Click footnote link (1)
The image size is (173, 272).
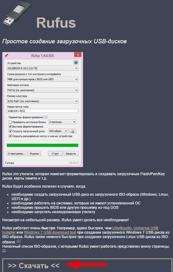[x=19, y=241]
